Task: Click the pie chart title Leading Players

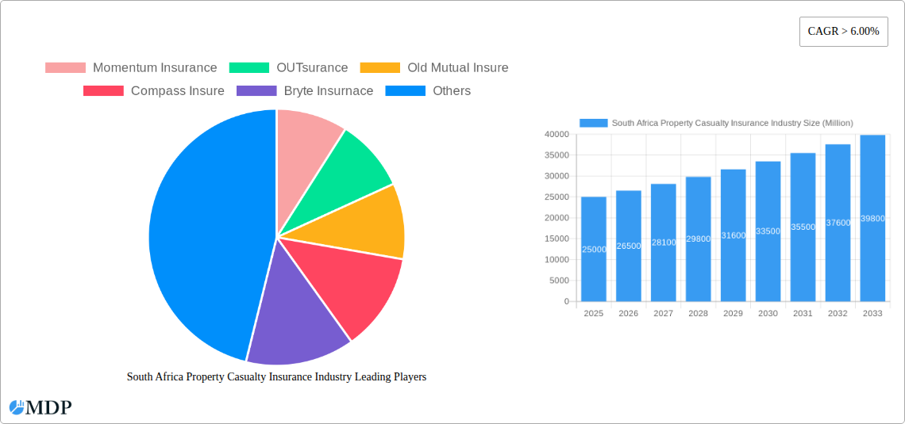Action: tap(276, 376)
